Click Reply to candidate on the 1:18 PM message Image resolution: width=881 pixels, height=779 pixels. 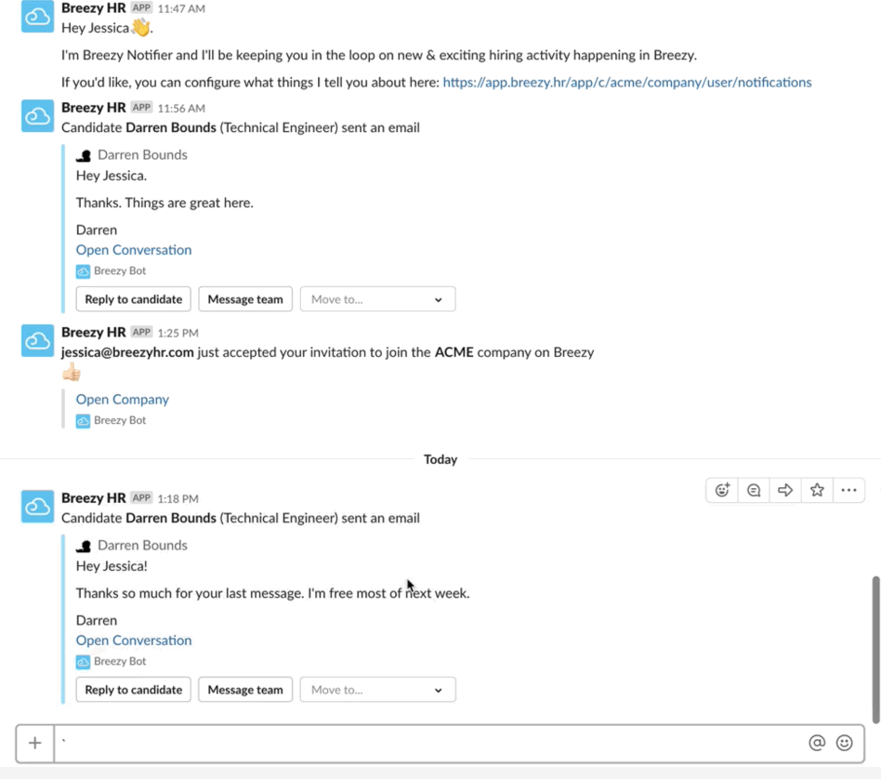(x=133, y=690)
